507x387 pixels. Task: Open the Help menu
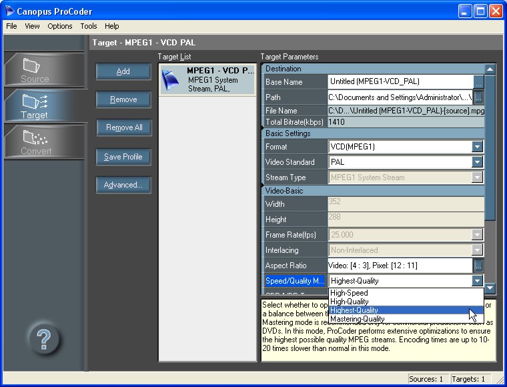112,26
